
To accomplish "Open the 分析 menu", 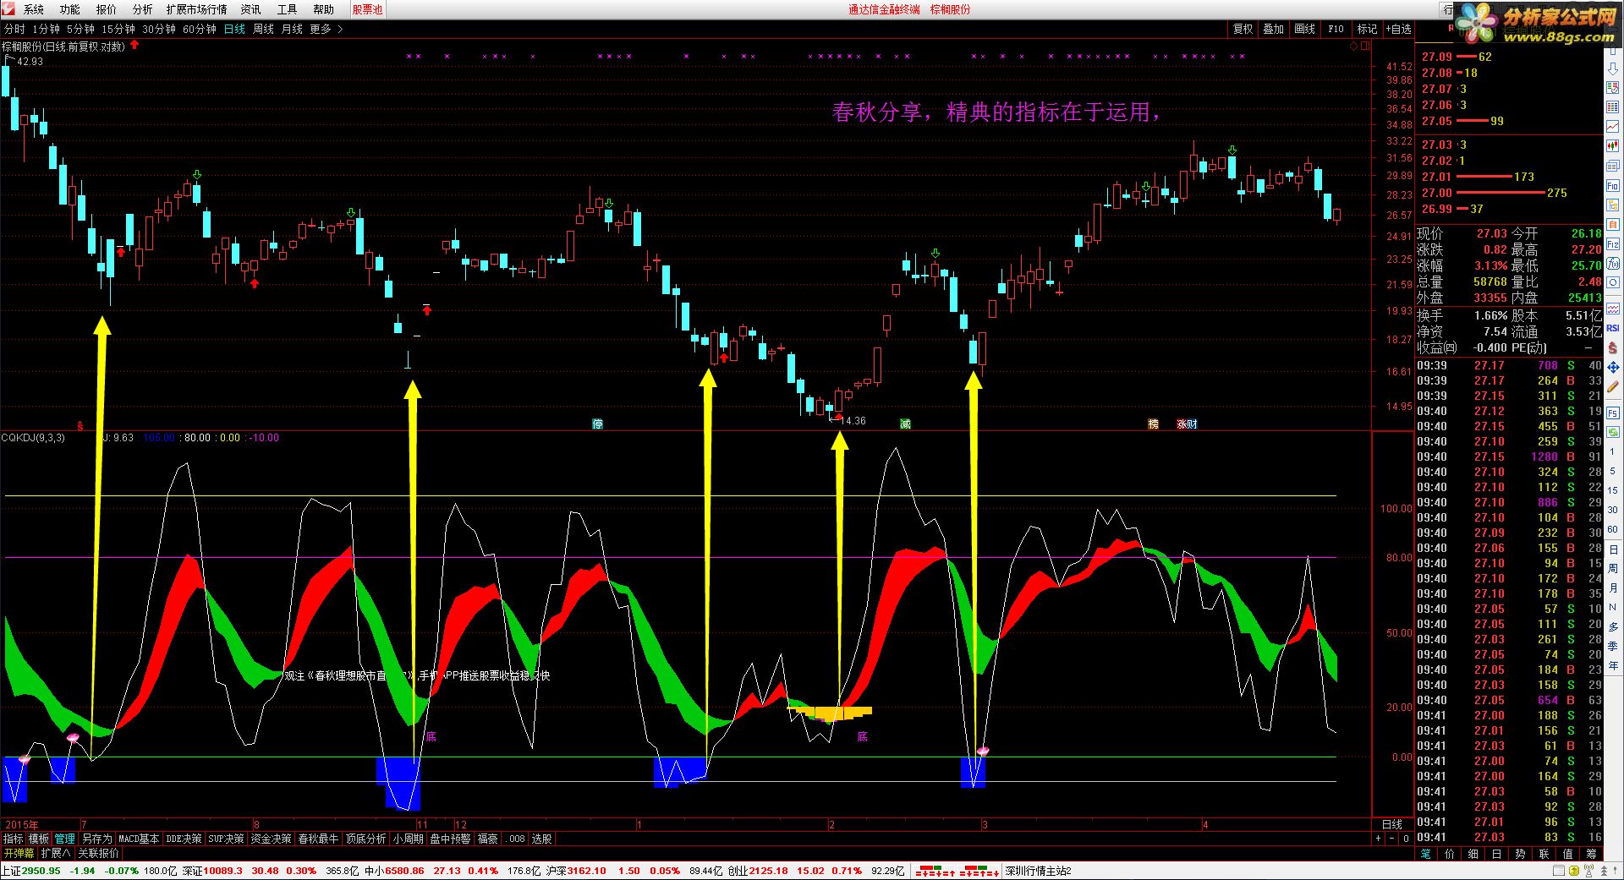I will [143, 9].
